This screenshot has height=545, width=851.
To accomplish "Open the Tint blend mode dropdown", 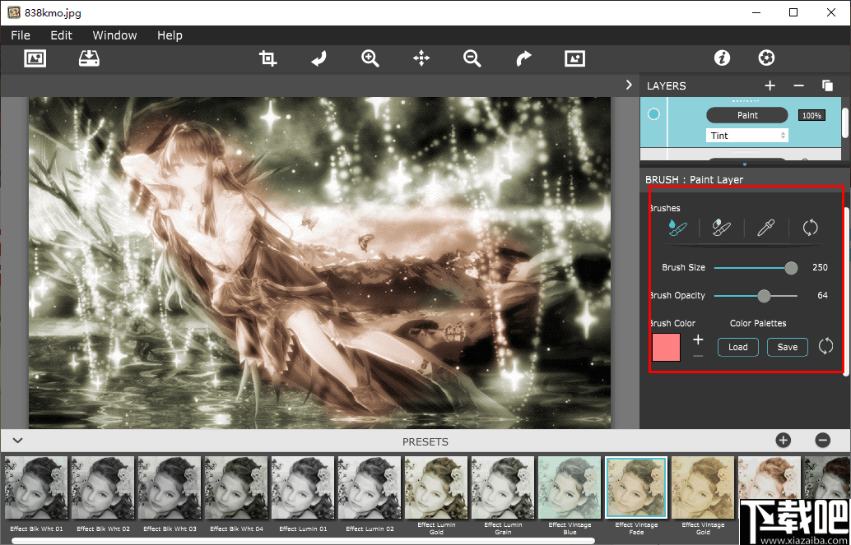I will pos(746,135).
